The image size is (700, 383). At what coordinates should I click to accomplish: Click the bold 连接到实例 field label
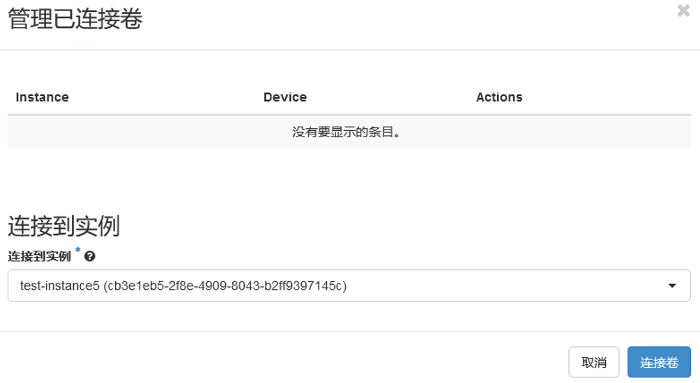(x=39, y=256)
